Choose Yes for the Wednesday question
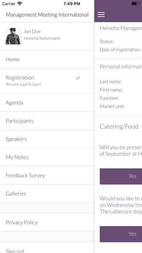Screen dimensions: 142x253 (121, 234)
